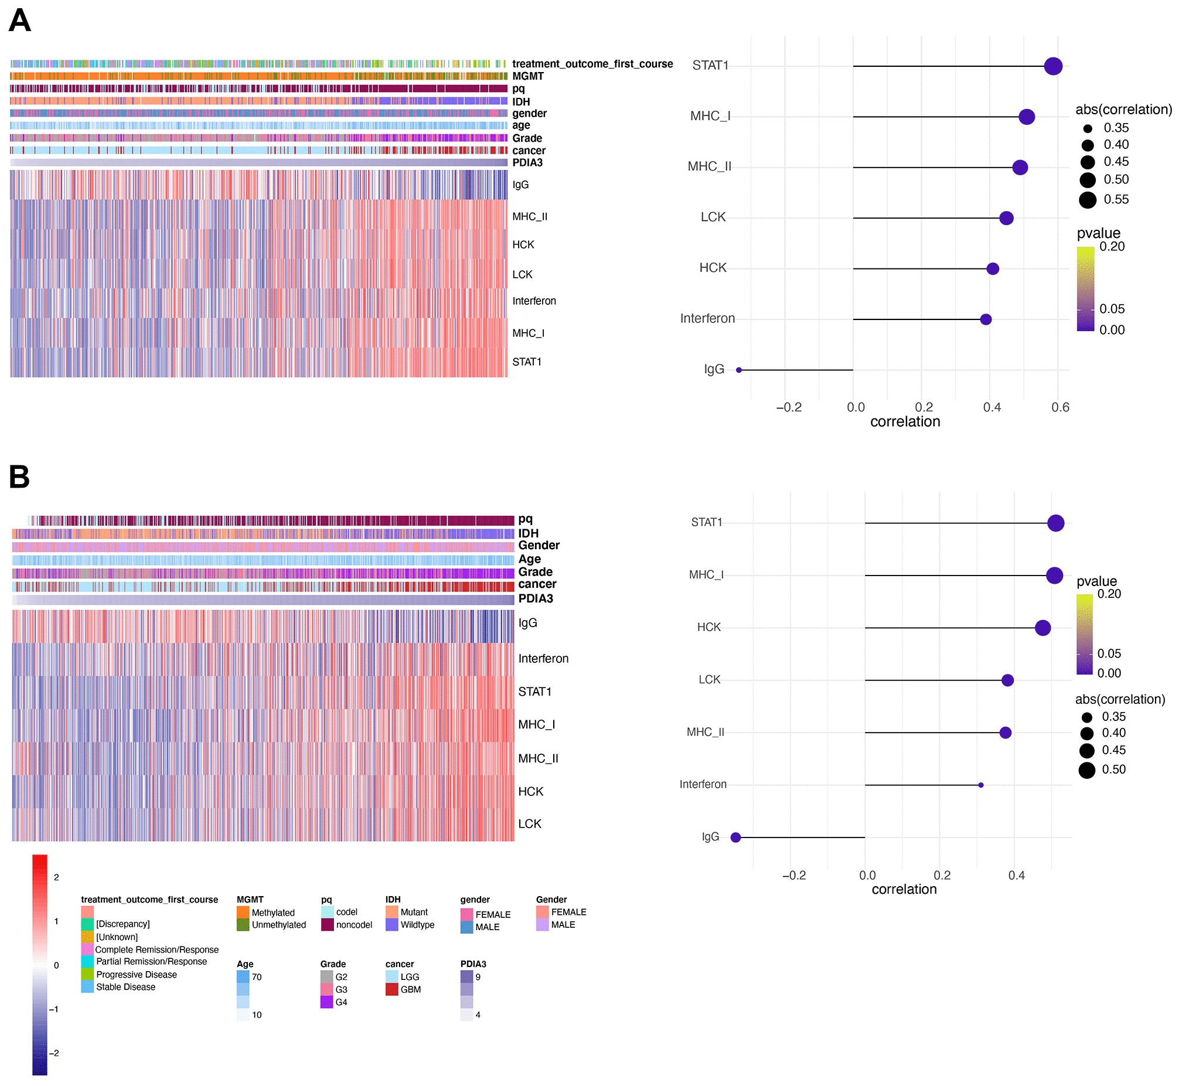Click the 'Interferon' heatmap row label in panel B
Image resolution: width=1182 pixels, height=1086 pixels.
pos(543,659)
